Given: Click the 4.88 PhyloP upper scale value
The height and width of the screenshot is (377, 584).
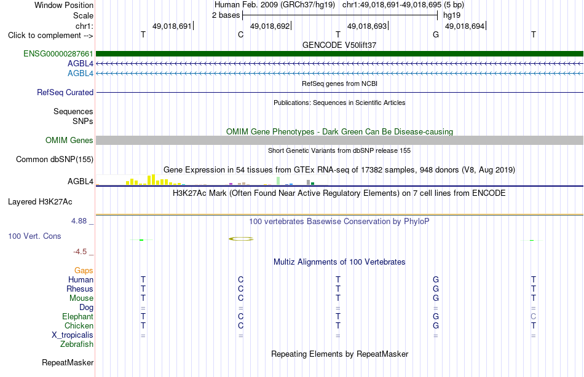Looking at the screenshot, I should point(79,221).
